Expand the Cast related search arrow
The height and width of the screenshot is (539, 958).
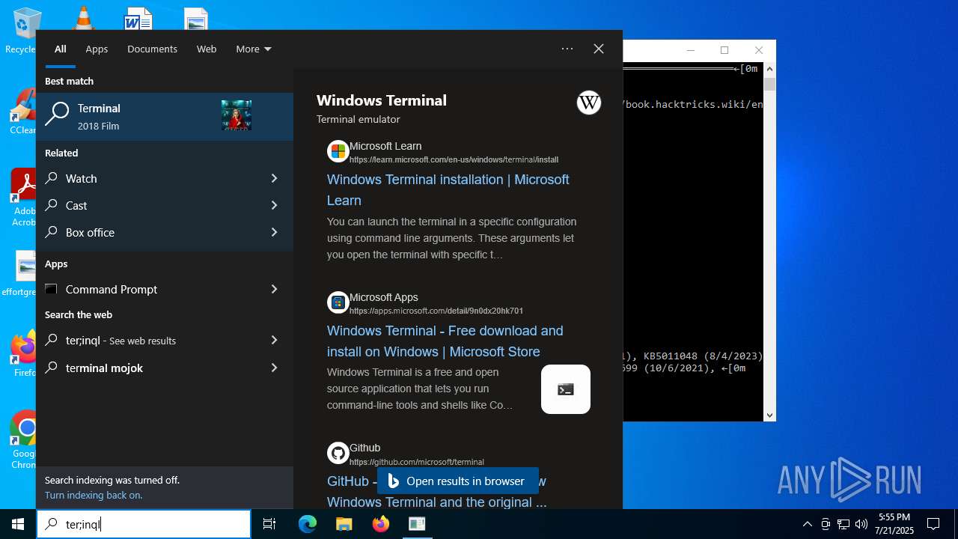pos(274,205)
